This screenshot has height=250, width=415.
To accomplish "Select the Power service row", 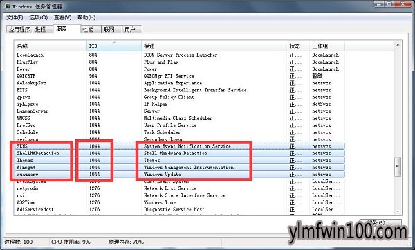I will tap(179, 69).
